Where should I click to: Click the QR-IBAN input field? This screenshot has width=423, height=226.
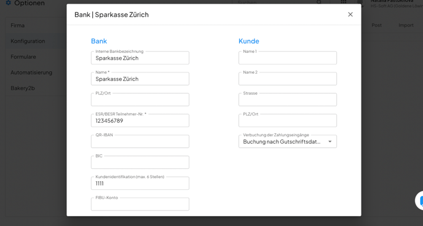(140, 141)
